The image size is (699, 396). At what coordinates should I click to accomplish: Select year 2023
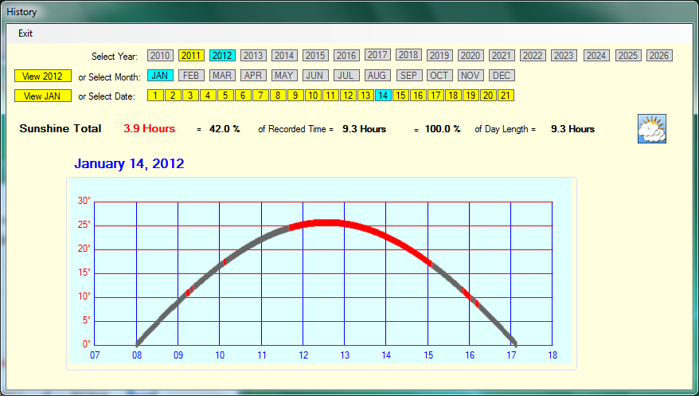click(x=564, y=55)
